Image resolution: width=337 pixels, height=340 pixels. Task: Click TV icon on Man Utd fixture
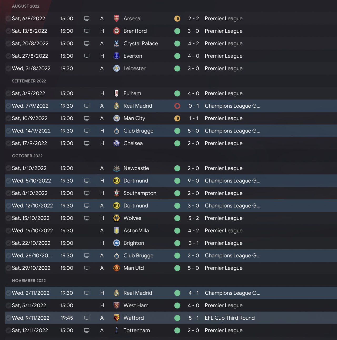87,268
